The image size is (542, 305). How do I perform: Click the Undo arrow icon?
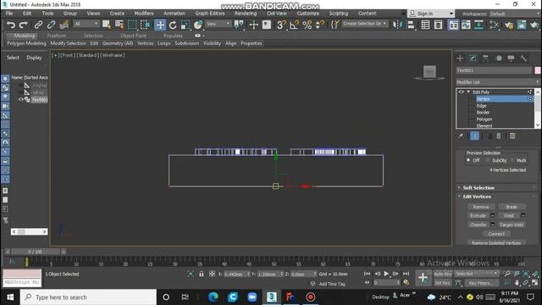[x=11, y=25]
